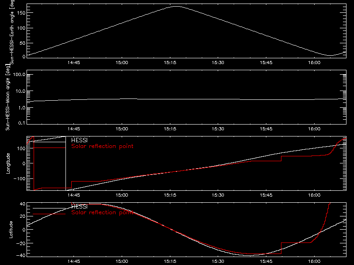Image resolution: width=354 pixels, height=265 pixels.
Task: Click the red legend line sample in Latitude plot
Action: tap(50, 214)
